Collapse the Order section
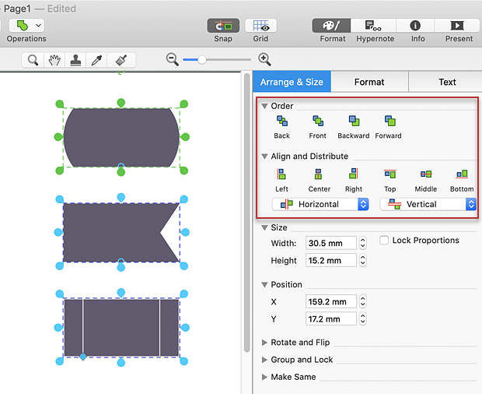Image resolution: width=482 pixels, height=394 pixels. click(x=264, y=106)
